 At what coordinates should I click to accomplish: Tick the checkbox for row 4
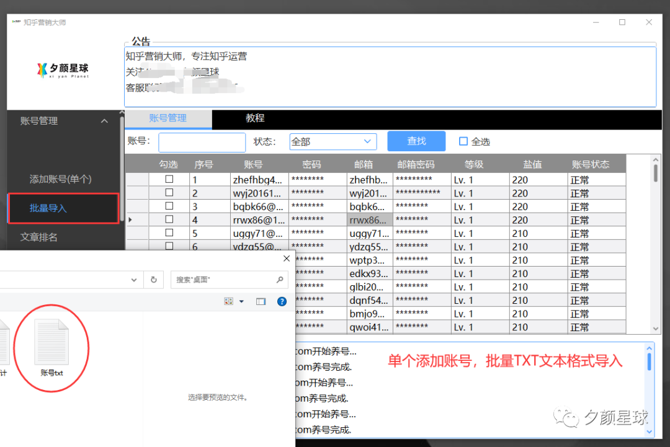[169, 219]
